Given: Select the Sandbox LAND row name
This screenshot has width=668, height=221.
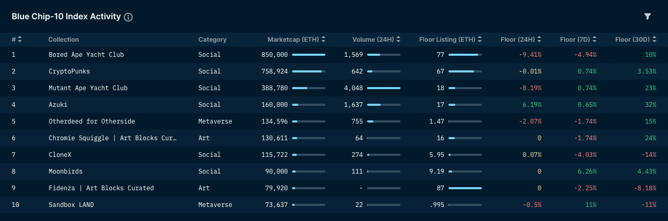Looking at the screenshot, I should point(71,205).
